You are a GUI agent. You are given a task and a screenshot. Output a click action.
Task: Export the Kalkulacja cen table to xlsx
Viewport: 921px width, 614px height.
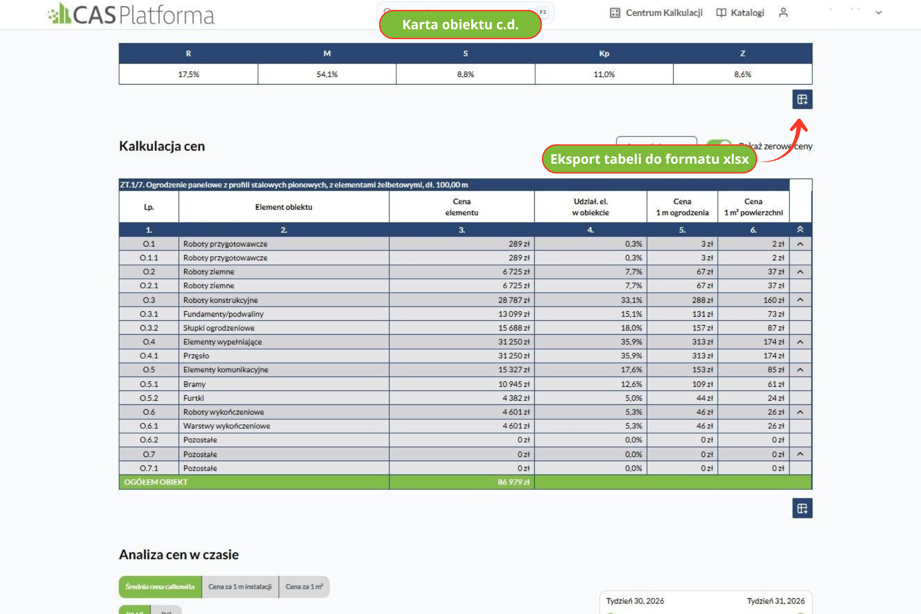[x=802, y=508]
